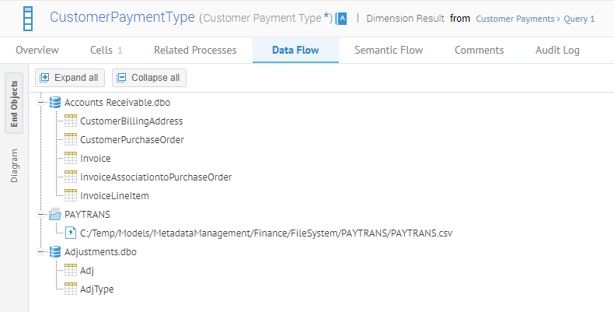Image resolution: width=614 pixels, height=312 pixels.
Task: Open the Related Processes tab
Action: (x=195, y=50)
